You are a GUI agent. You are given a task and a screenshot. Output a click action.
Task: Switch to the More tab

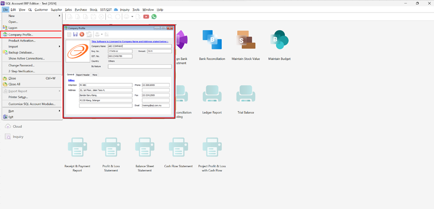95,75
